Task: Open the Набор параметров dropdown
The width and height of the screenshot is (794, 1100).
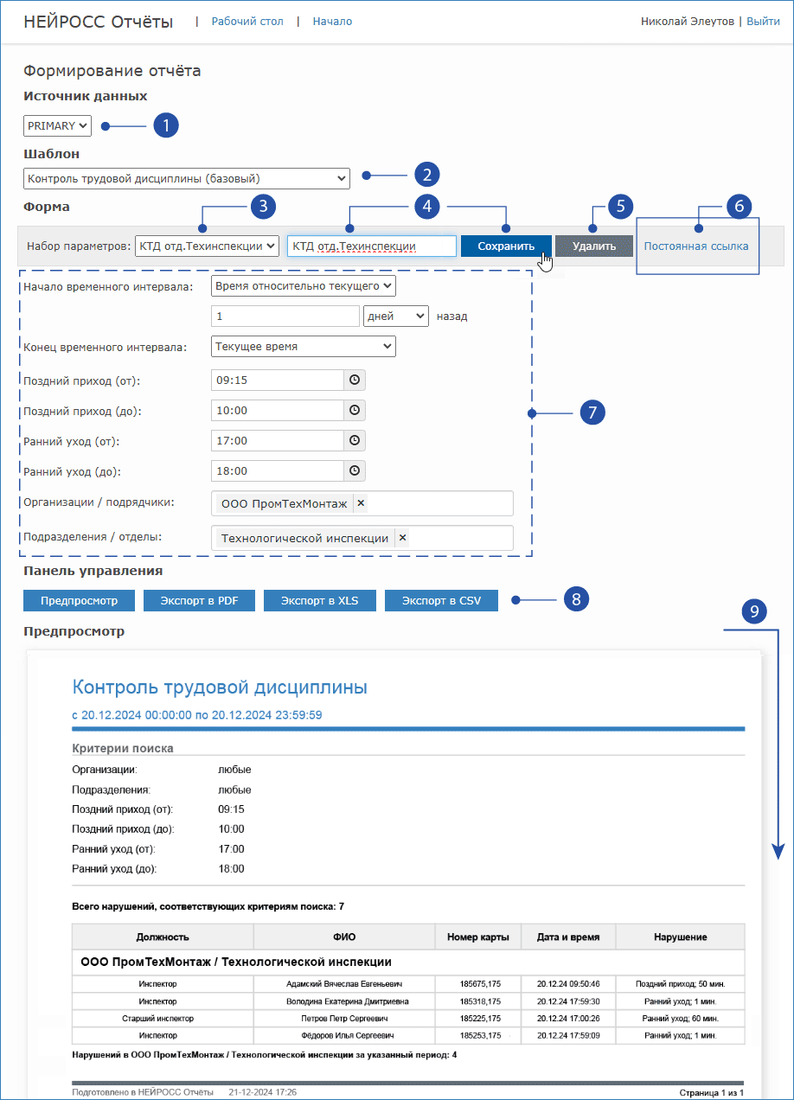Action: pyautogui.click(x=207, y=246)
